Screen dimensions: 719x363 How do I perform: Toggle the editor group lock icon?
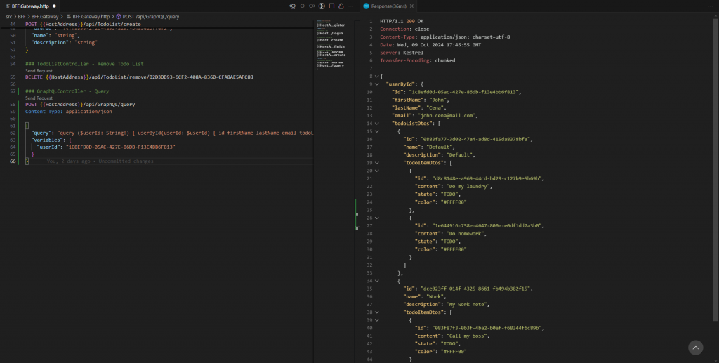pyautogui.click(x=341, y=6)
